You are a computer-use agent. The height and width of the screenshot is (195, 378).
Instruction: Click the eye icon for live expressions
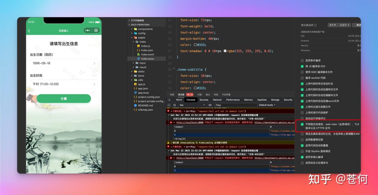point(210,105)
